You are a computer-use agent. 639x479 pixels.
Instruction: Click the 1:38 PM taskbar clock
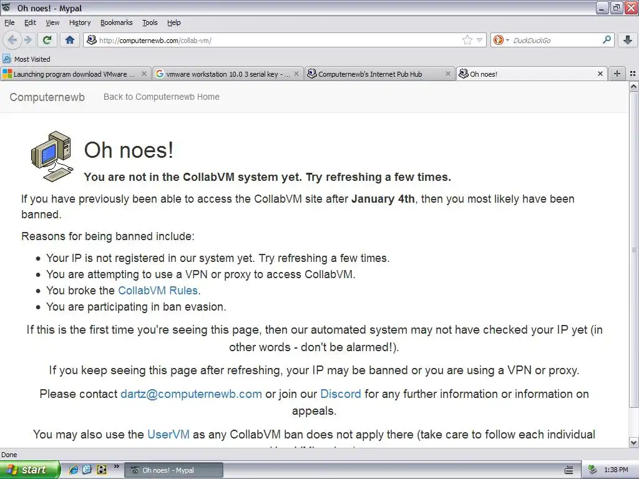tap(616, 470)
